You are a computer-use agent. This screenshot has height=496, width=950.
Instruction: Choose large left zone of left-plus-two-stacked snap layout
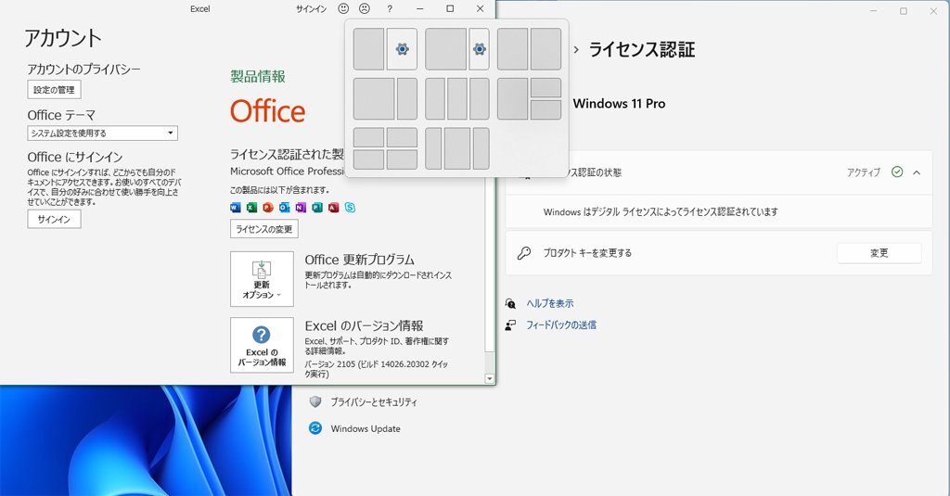click(513, 98)
